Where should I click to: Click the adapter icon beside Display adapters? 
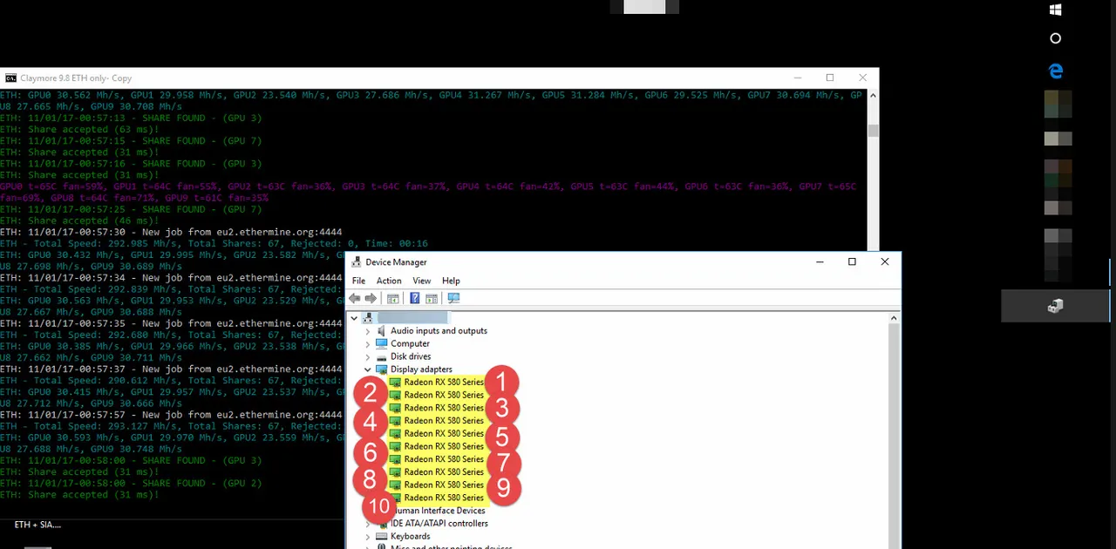tap(381, 369)
